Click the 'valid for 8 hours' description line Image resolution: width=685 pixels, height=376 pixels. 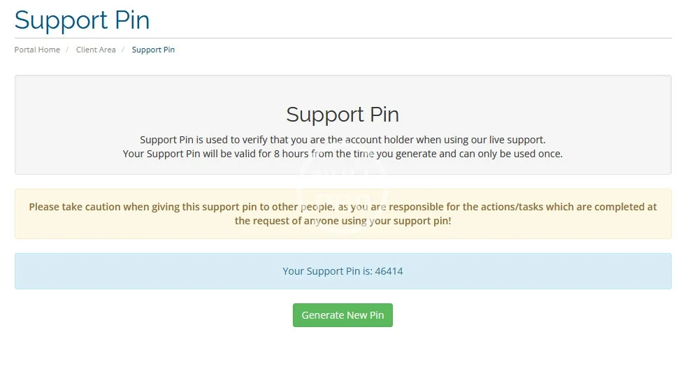pos(342,154)
